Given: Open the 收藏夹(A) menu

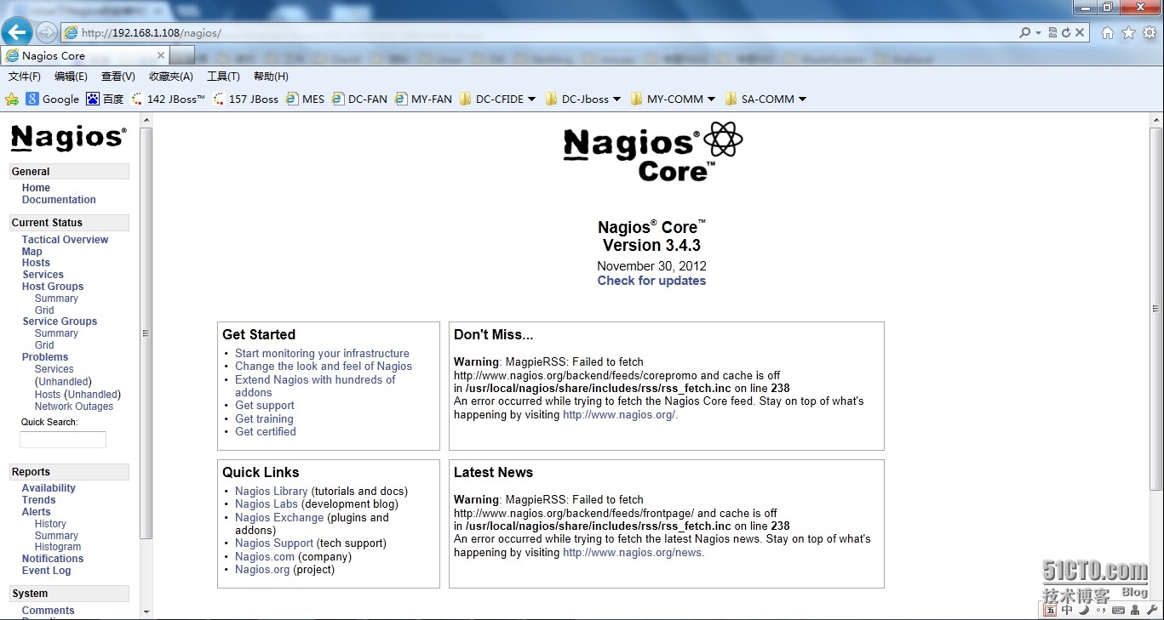Looking at the screenshot, I should (171, 77).
